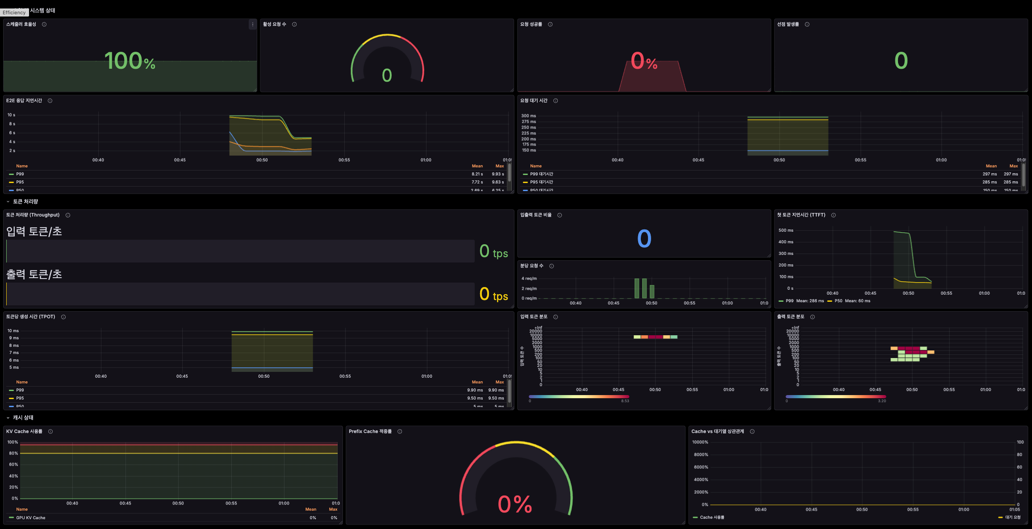Click the 100% scheduler efficiency value
Viewport: 1032px width, 529px height.
(x=130, y=61)
